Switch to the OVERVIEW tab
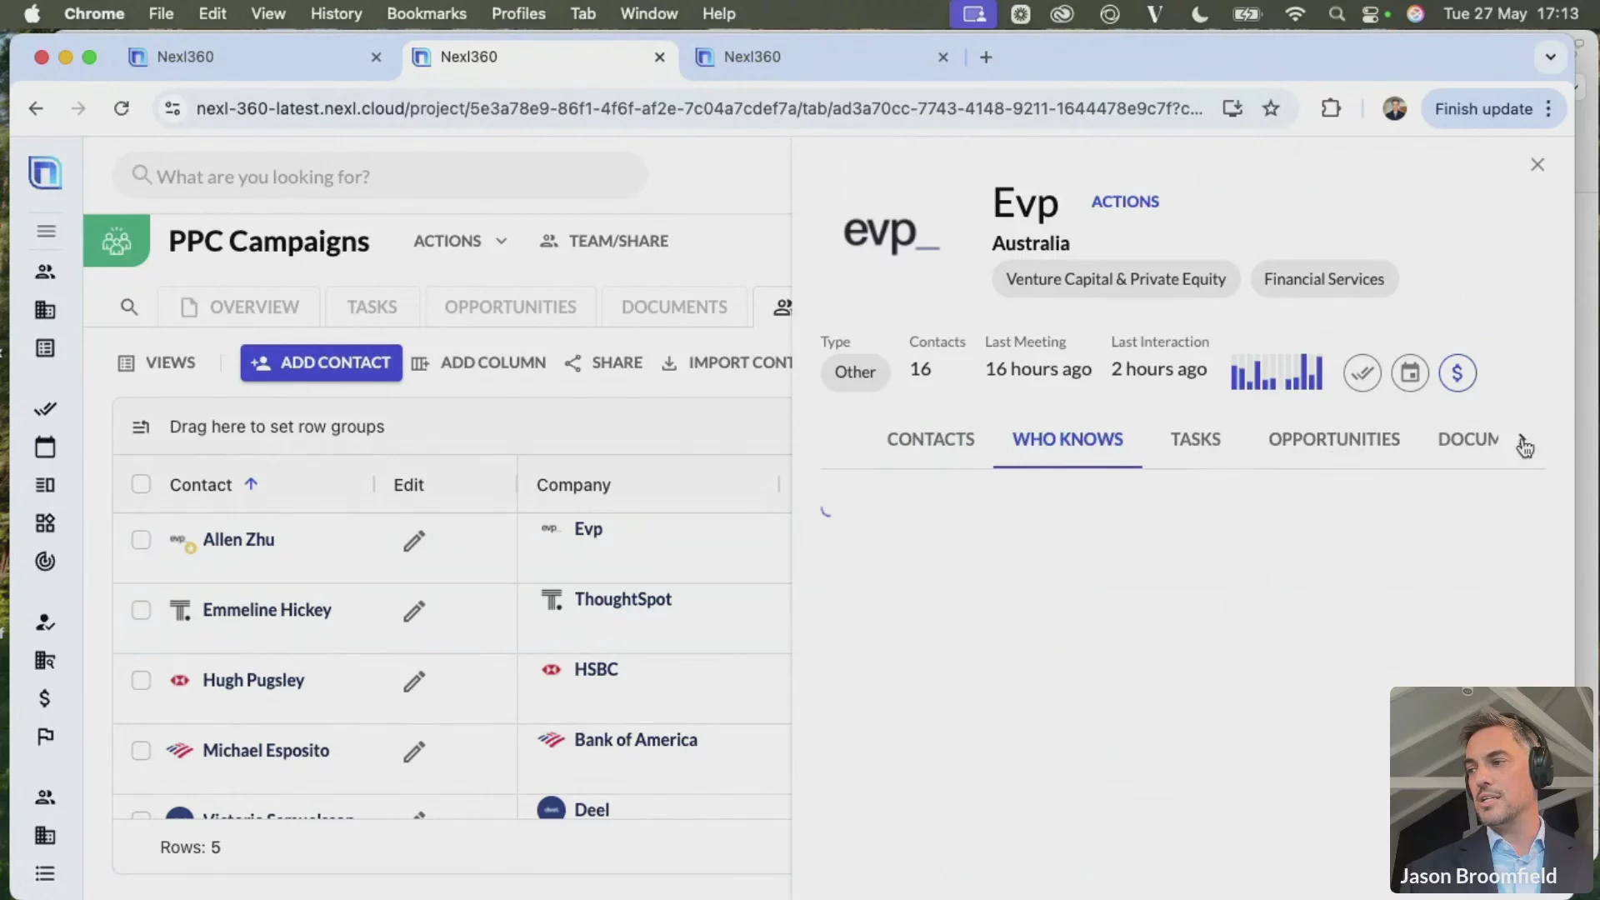 pos(240,307)
